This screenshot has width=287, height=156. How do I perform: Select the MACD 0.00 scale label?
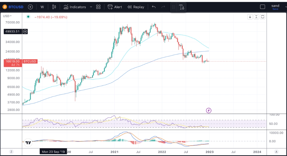pos(272,141)
